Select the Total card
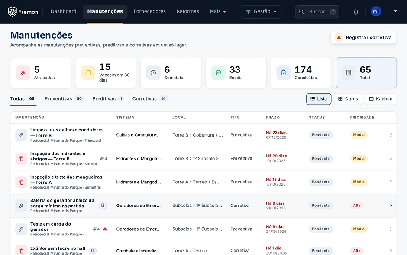The height and width of the screenshot is (255, 407). coord(366,73)
